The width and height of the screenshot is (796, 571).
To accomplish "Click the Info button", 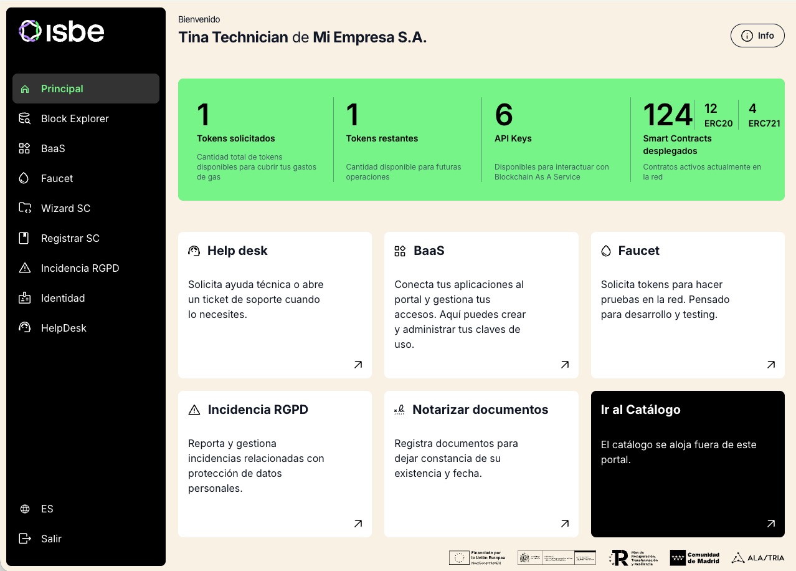I will coord(757,36).
